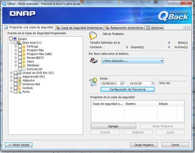195x153 pixels.
Task: Expand the AlejandroQN (M:) node
Action: click(x=11, y=77)
